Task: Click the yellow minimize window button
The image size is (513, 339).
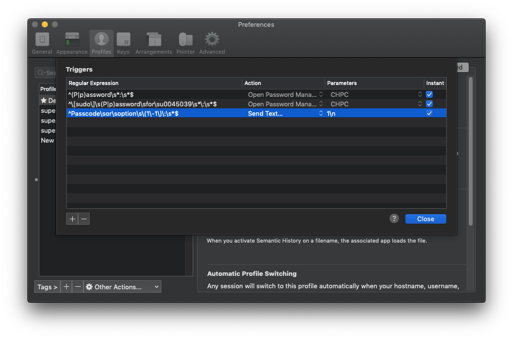Action: [45, 24]
